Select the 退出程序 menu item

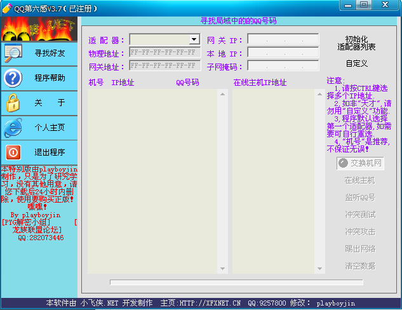pos(39,152)
